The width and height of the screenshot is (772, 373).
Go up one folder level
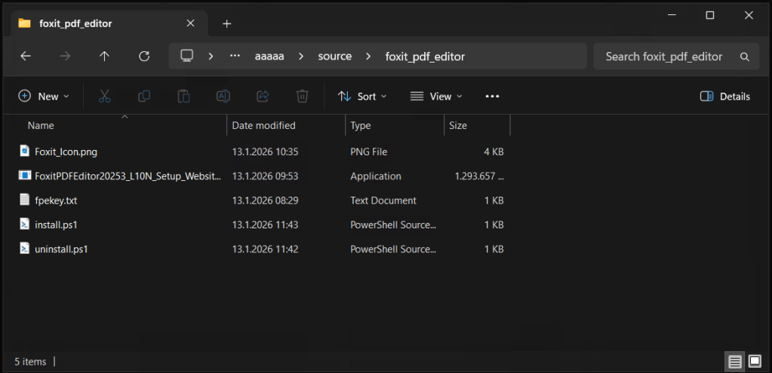(104, 57)
